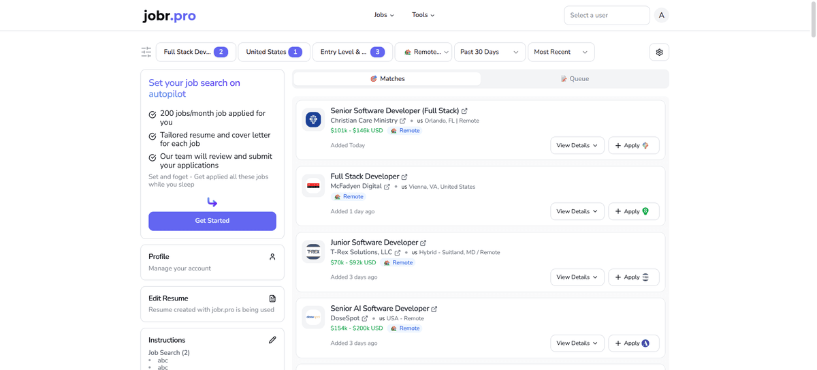Click the settings gear icon

click(x=659, y=52)
